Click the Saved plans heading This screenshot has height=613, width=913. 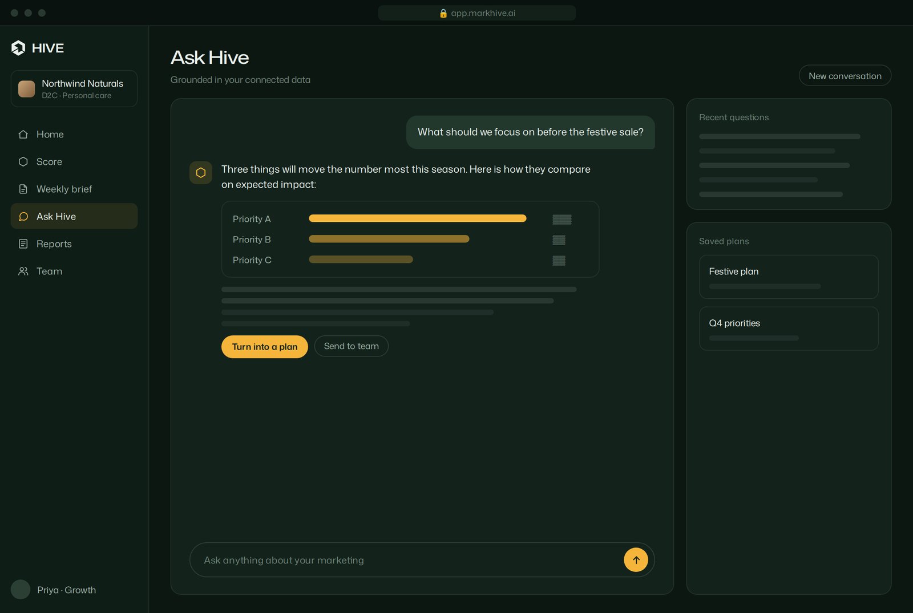[x=724, y=241]
